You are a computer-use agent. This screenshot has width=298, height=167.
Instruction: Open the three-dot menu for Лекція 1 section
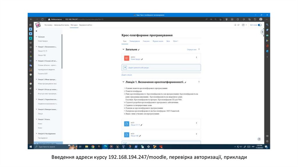[x=199, y=82]
